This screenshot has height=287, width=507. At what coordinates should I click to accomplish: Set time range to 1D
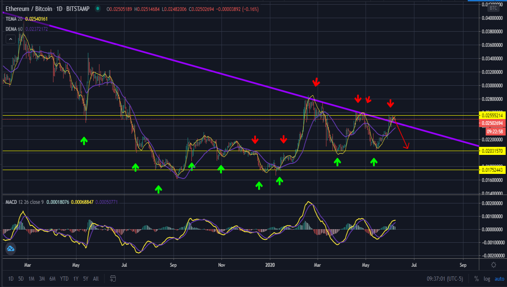coord(11,279)
